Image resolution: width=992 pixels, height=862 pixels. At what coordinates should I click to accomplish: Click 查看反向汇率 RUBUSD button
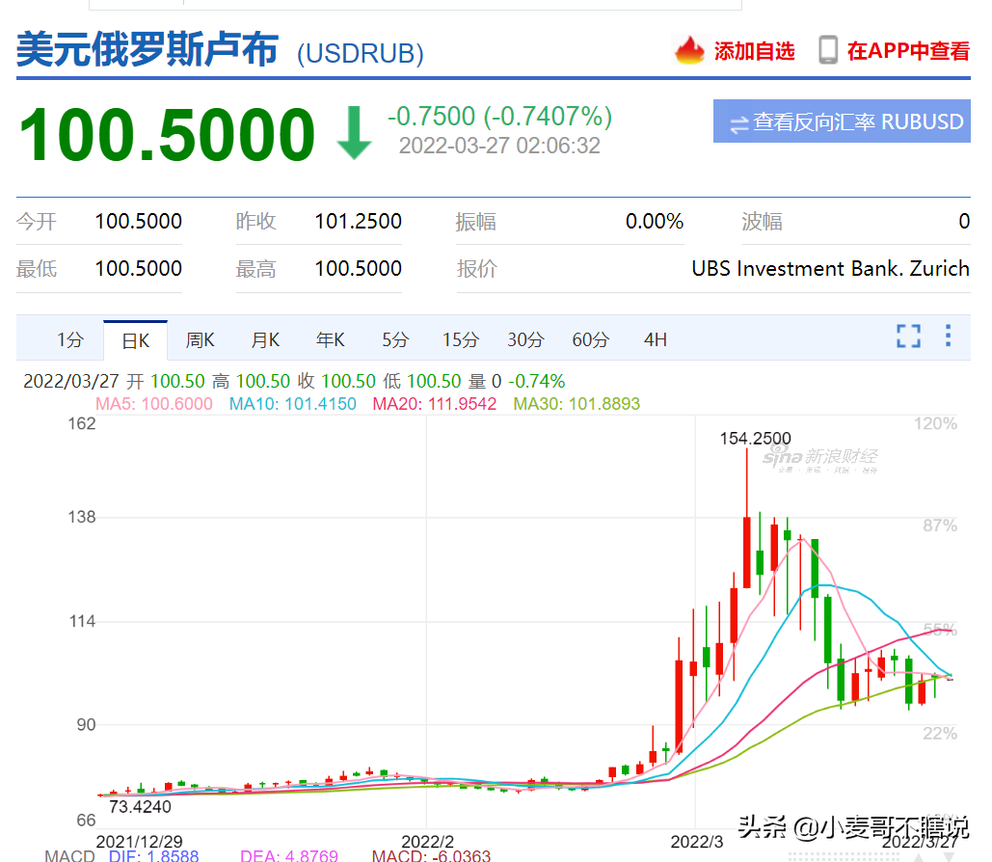point(842,121)
